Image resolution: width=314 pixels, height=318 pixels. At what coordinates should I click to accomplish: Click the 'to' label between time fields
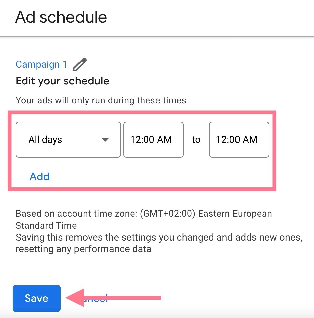(x=196, y=140)
